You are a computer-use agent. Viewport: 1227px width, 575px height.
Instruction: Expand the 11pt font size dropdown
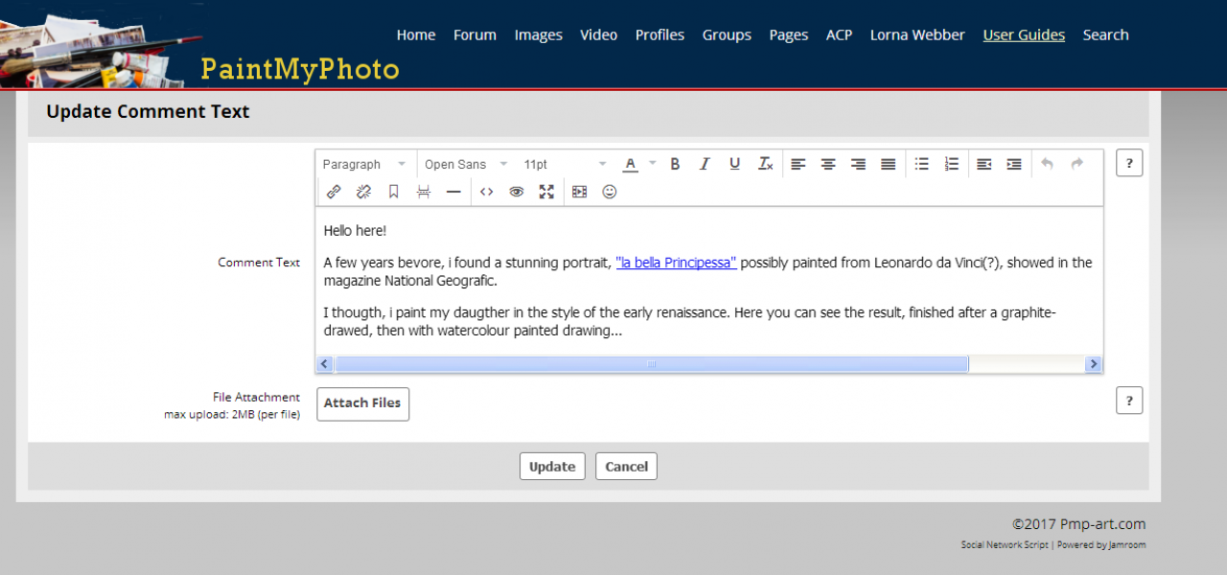click(x=565, y=164)
